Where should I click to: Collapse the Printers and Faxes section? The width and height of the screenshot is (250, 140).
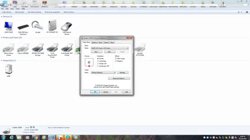point(2,38)
